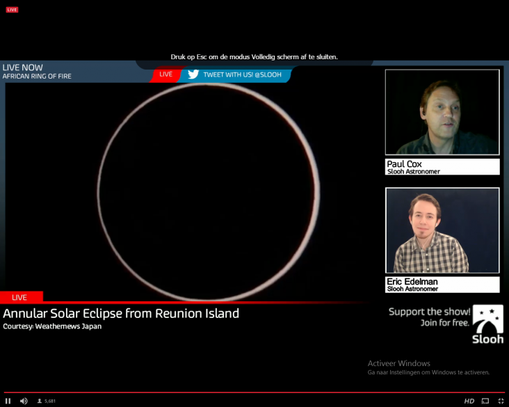Click "Courtesy: Weathernews Japan" credit text

click(x=52, y=326)
